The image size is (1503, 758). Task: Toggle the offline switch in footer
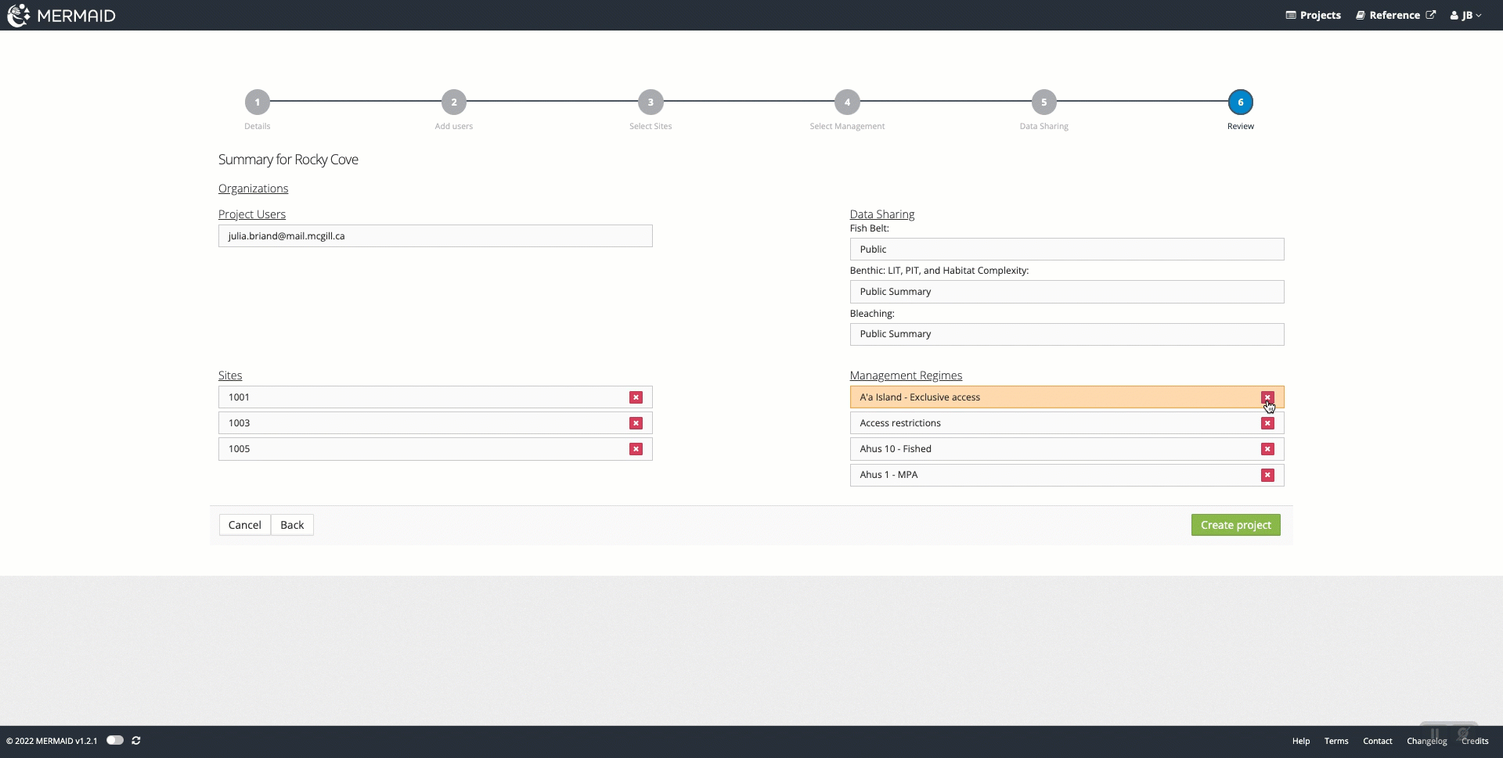coord(115,741)
